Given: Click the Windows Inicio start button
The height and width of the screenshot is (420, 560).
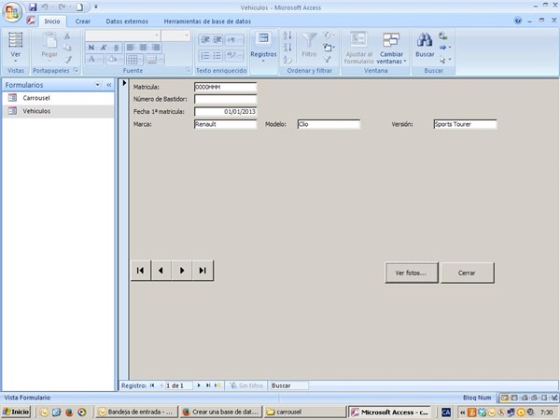Looking at the screenshot, I should 17,412.
